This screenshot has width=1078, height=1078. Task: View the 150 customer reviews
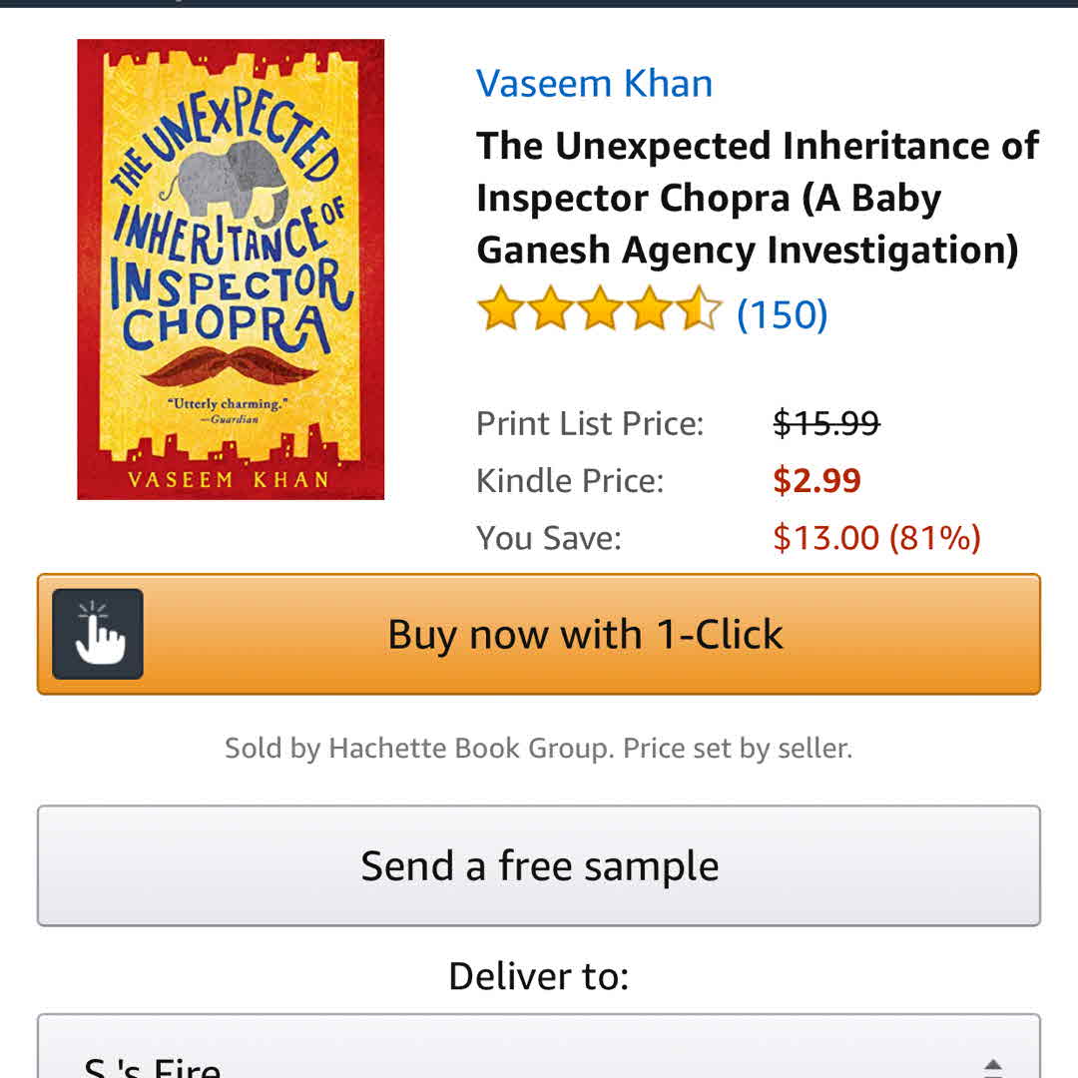[782, 314]
